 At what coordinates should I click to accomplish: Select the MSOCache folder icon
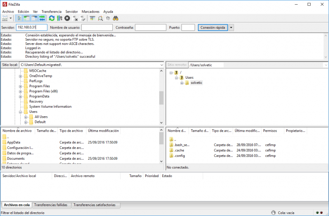tap(26, 71)
